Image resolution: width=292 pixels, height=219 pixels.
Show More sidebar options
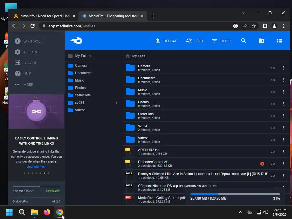24,84
